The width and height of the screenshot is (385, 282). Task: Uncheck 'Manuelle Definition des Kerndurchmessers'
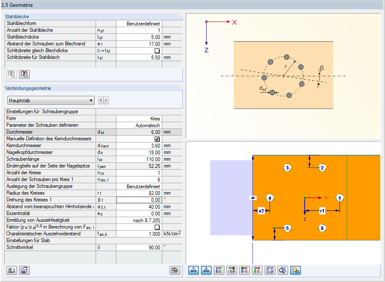click(x=157, y=139)
